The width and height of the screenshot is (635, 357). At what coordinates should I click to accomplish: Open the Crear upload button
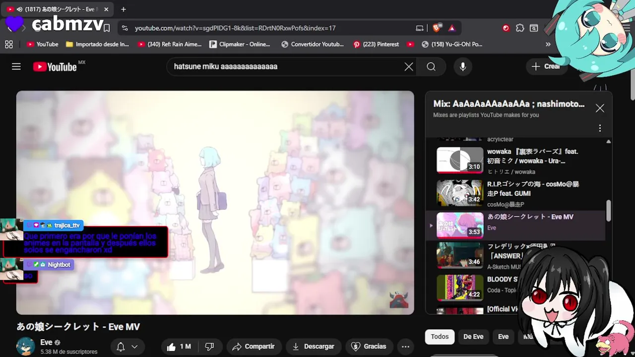546,66
